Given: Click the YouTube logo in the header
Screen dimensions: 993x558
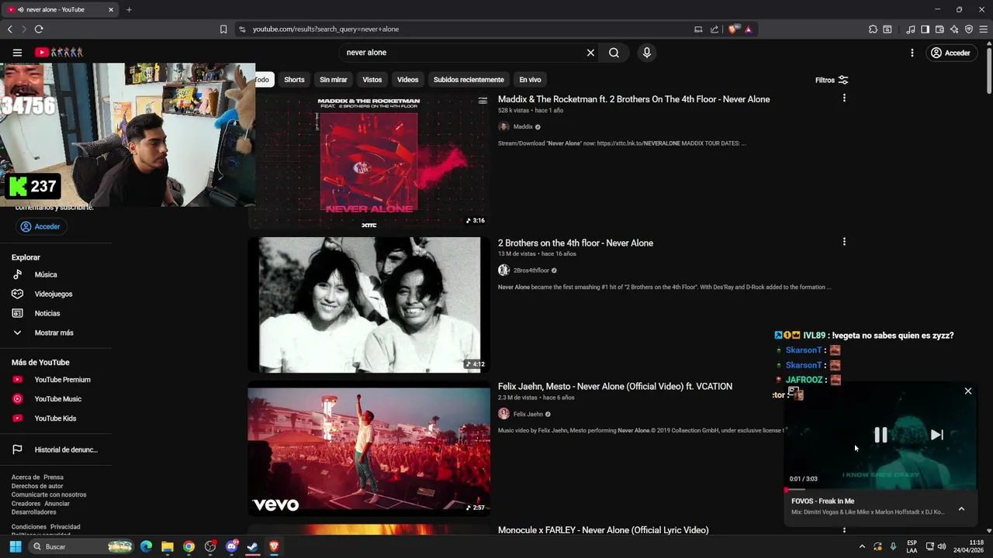Looking at the screenshot, I should (59, 53).
